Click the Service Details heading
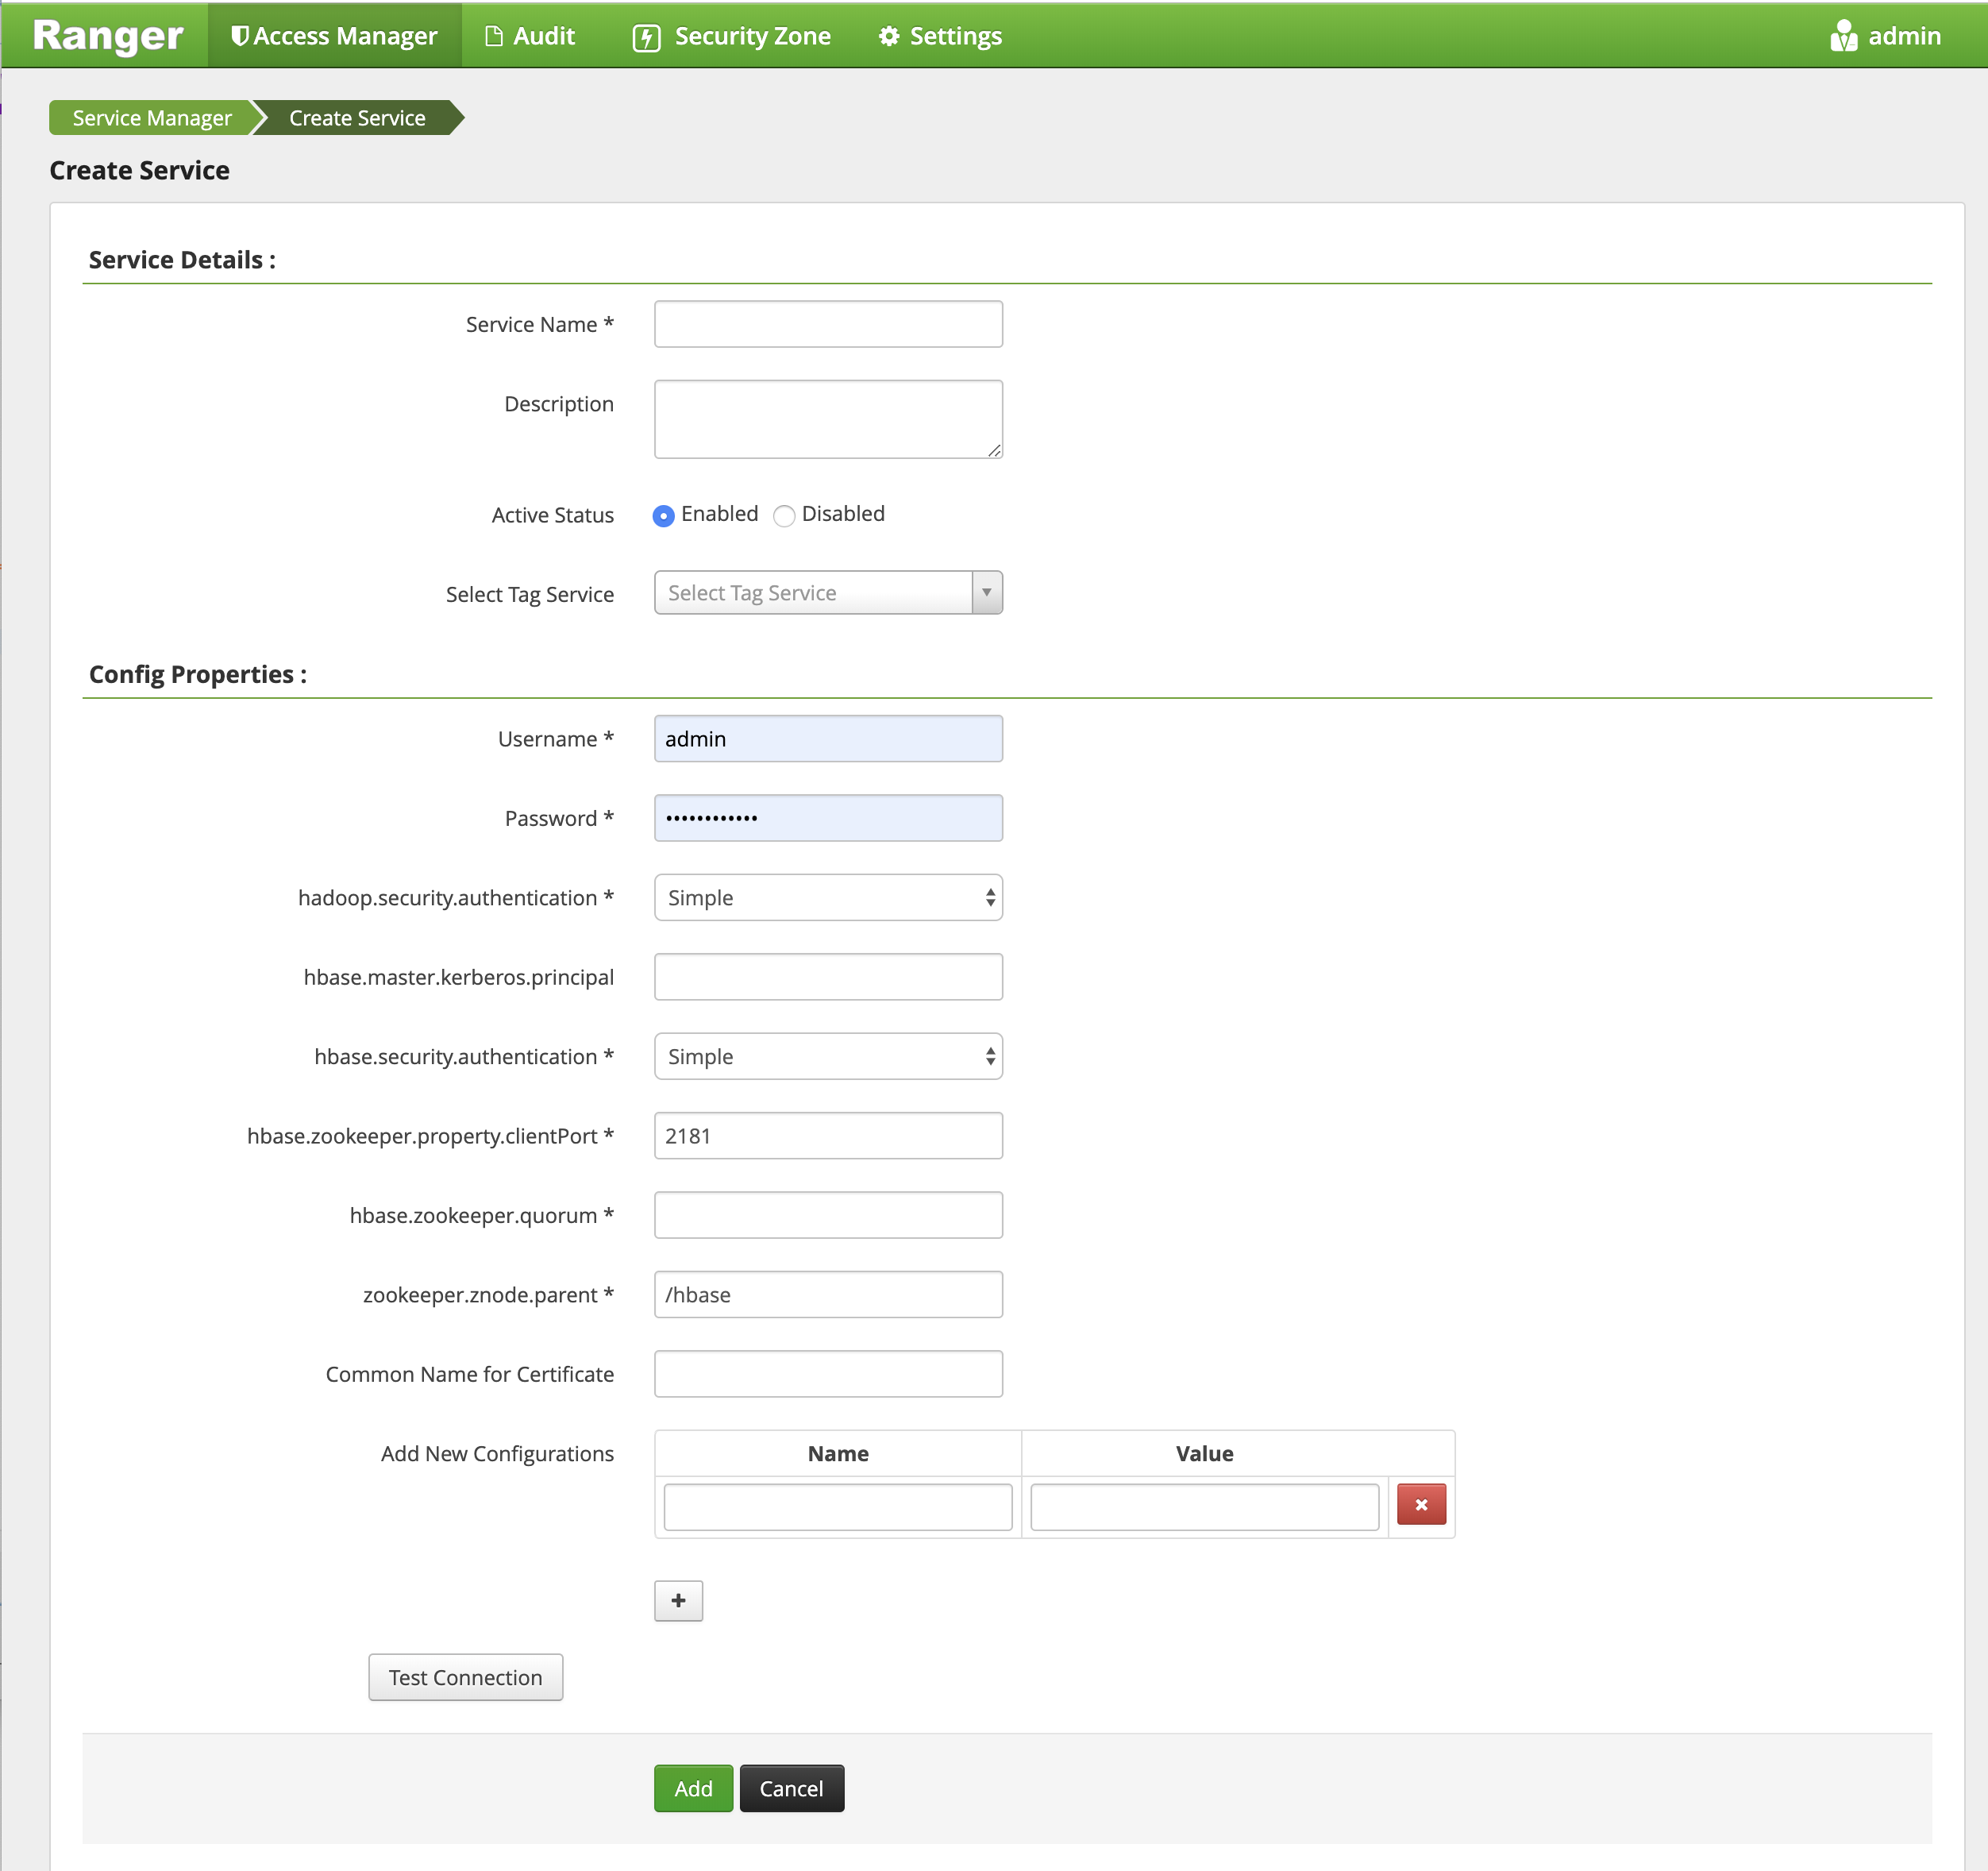Screen dimensions: 1988x1871 (x=182, y=260)
